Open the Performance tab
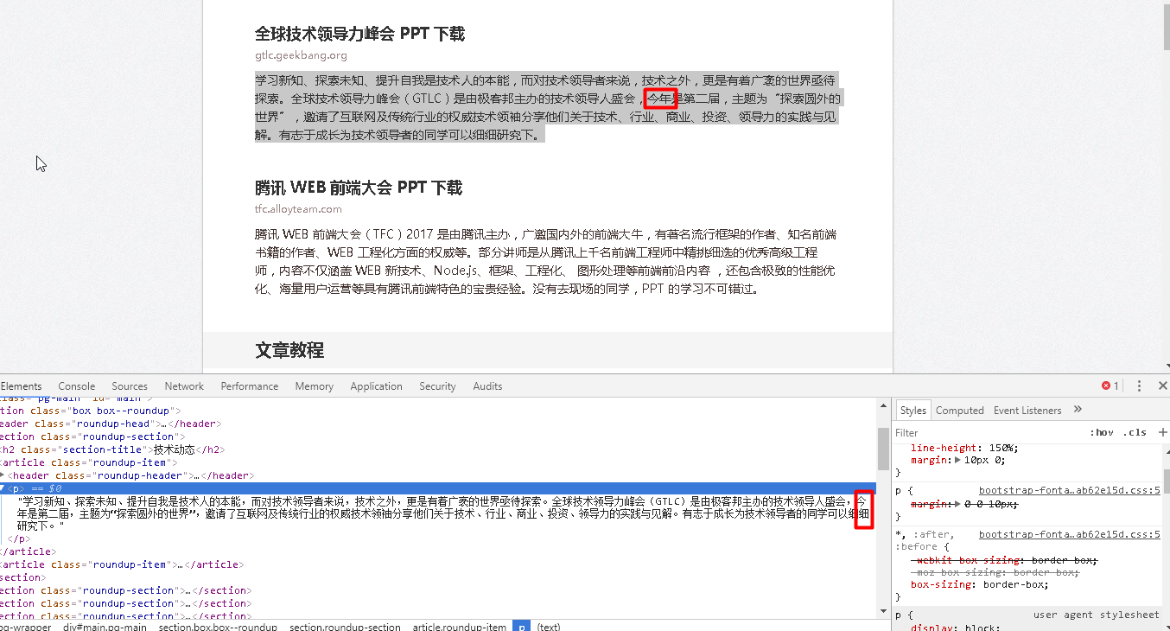Screen dimensions: 1170x631 pos(249,386)
